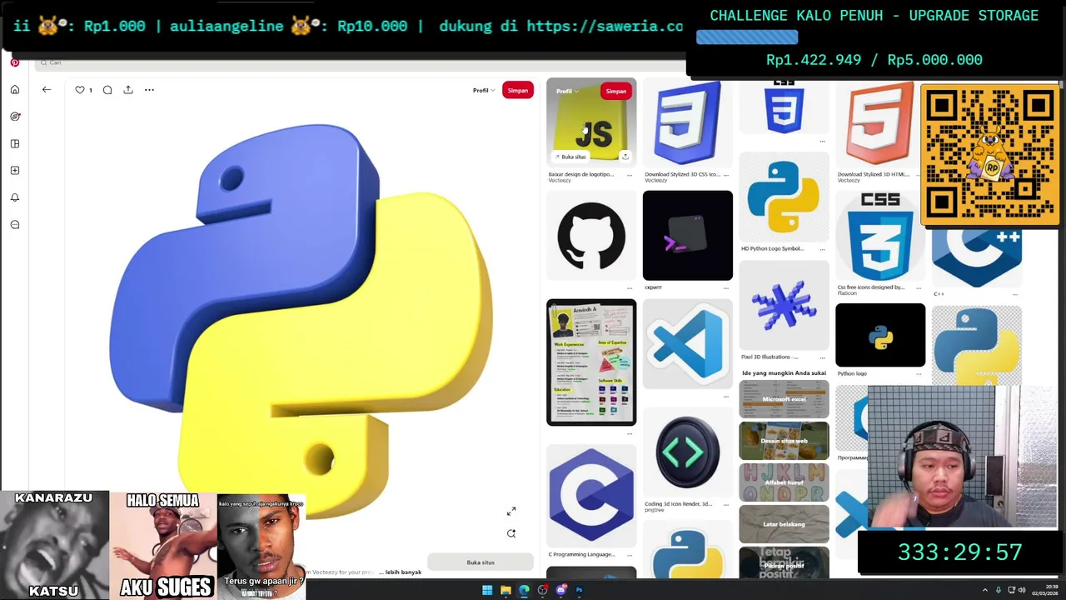
Task: Share the Python pin with upload icon
Action: 128,90
